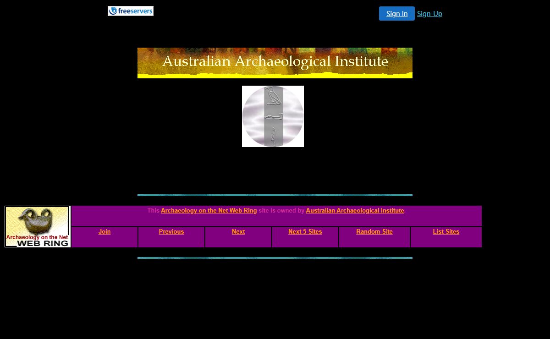Image resolution: width=550 pixels, height=339 pixels.
Task: Visit a Random Site in the ring
Action: 374,232
